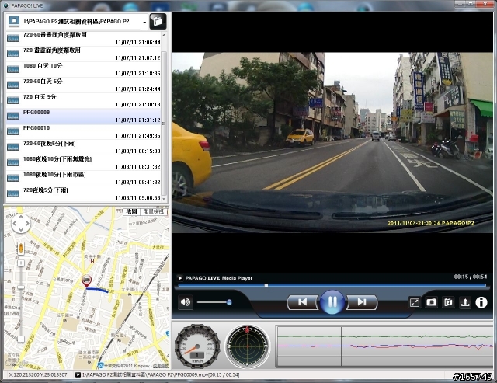
Task: Click the map zoom slider handle
Action: 21,287
